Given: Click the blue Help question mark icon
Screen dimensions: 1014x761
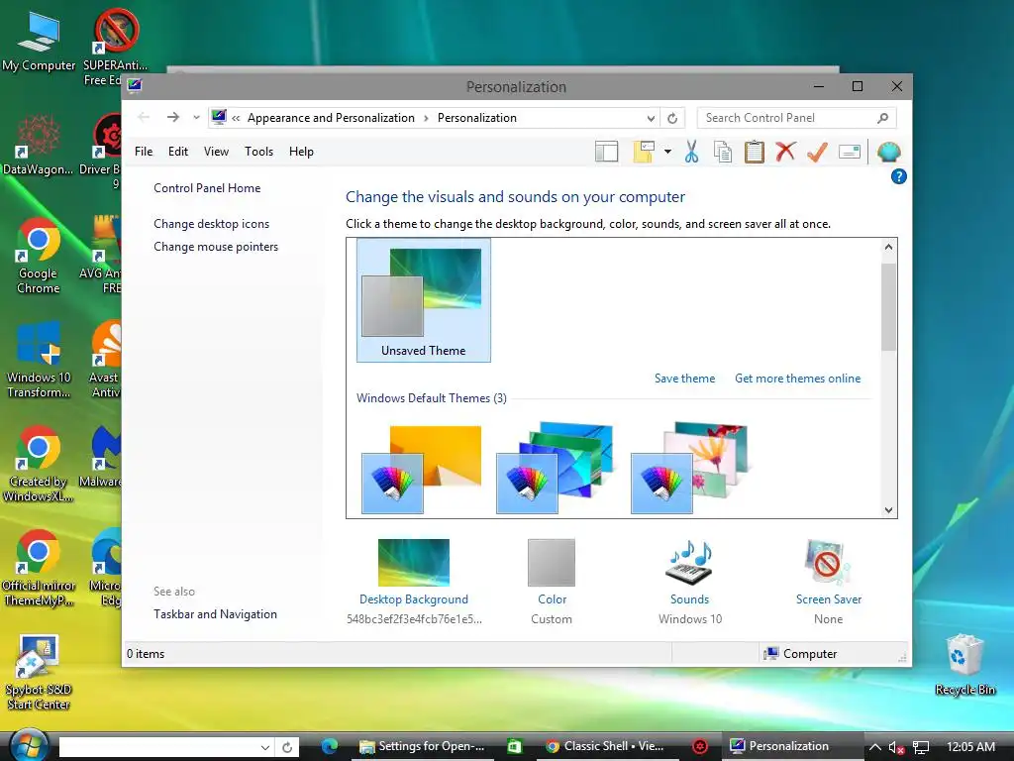Looking at the screenshot, I should pyautogui.click(x=898, y=176).
